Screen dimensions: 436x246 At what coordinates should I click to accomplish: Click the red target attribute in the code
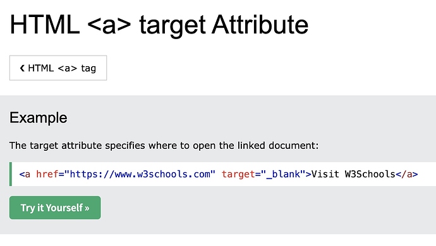click(x=238, y=174)
